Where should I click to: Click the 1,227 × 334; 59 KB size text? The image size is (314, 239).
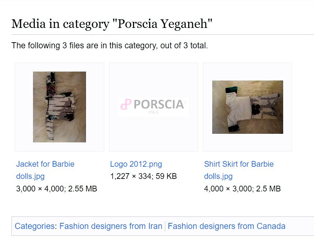pyautogui.click(x=143, y=176)
